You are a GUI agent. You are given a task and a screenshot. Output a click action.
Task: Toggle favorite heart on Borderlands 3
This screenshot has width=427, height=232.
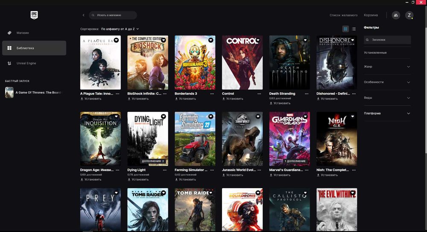(211, 40)
